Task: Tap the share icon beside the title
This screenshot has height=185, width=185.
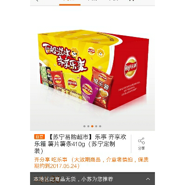Action: [142, 141]
